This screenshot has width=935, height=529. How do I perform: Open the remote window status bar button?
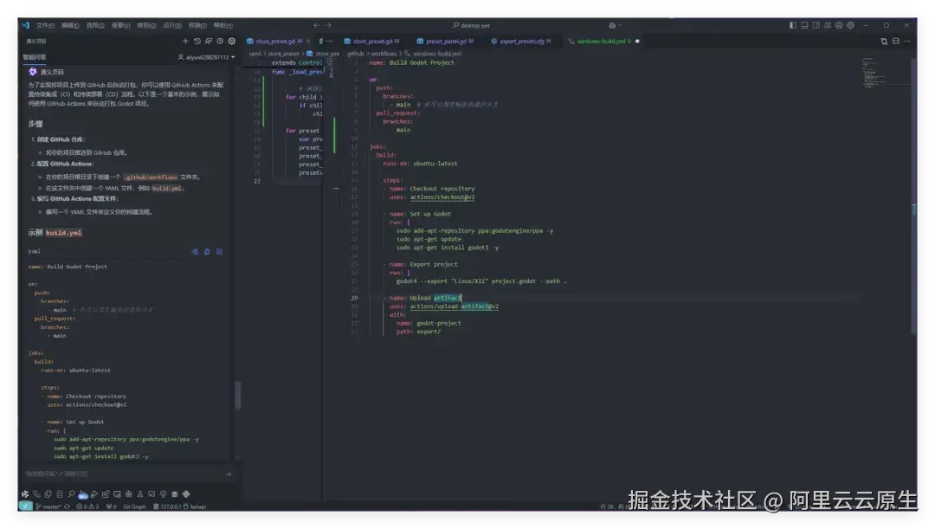(25, 506)
